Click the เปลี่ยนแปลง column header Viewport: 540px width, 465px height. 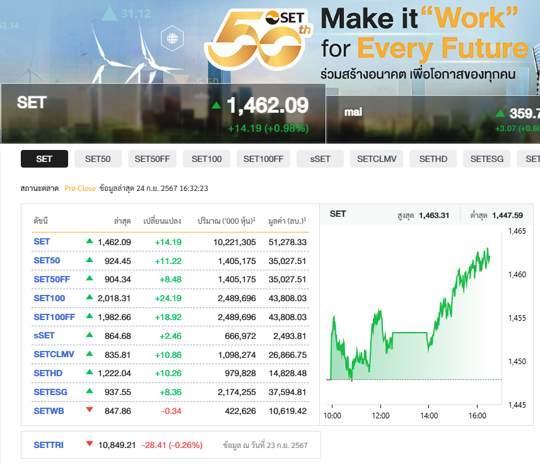point(162,221)
